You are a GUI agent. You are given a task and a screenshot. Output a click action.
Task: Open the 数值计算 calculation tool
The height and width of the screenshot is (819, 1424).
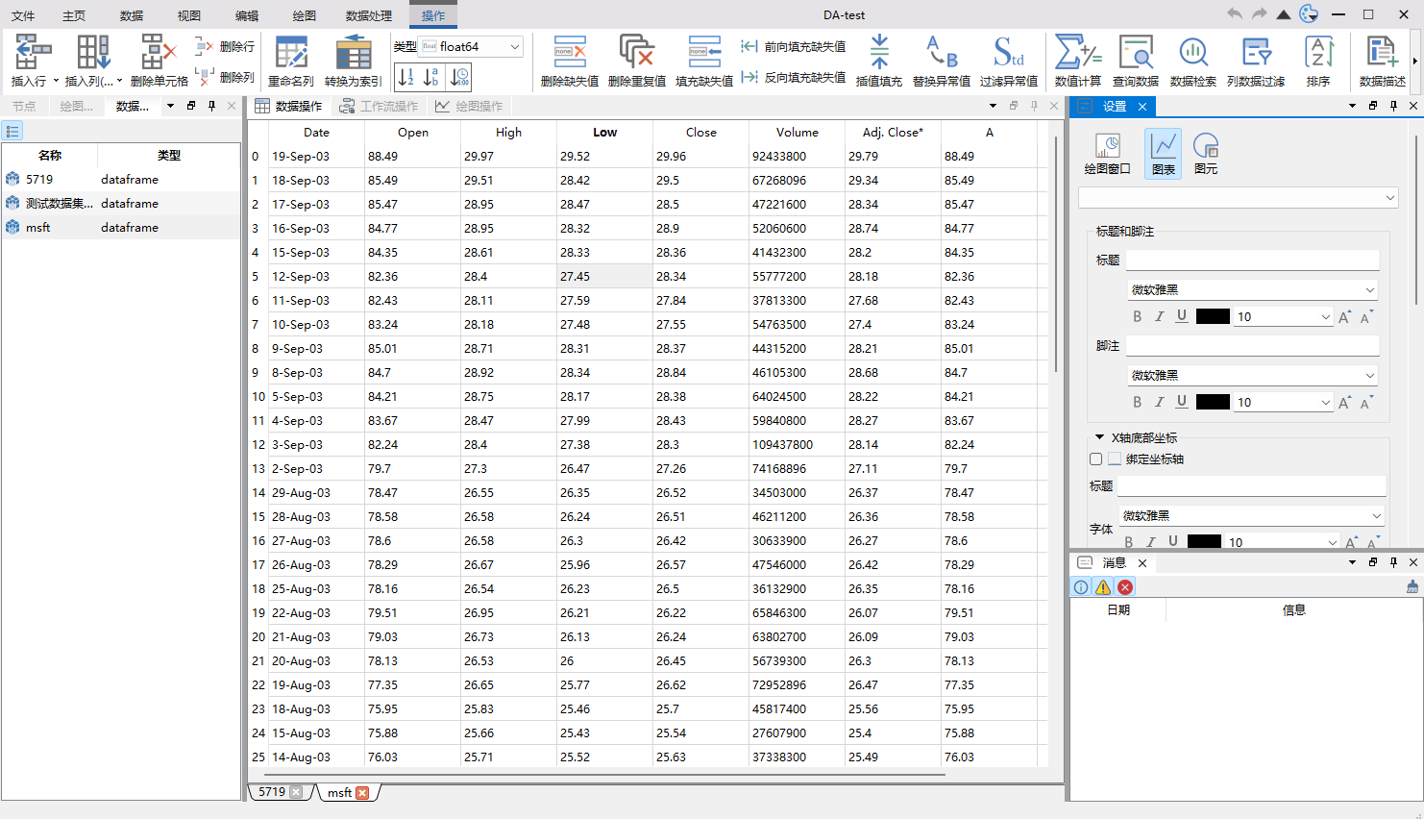pyautogui.click(x=1077, y=61)
